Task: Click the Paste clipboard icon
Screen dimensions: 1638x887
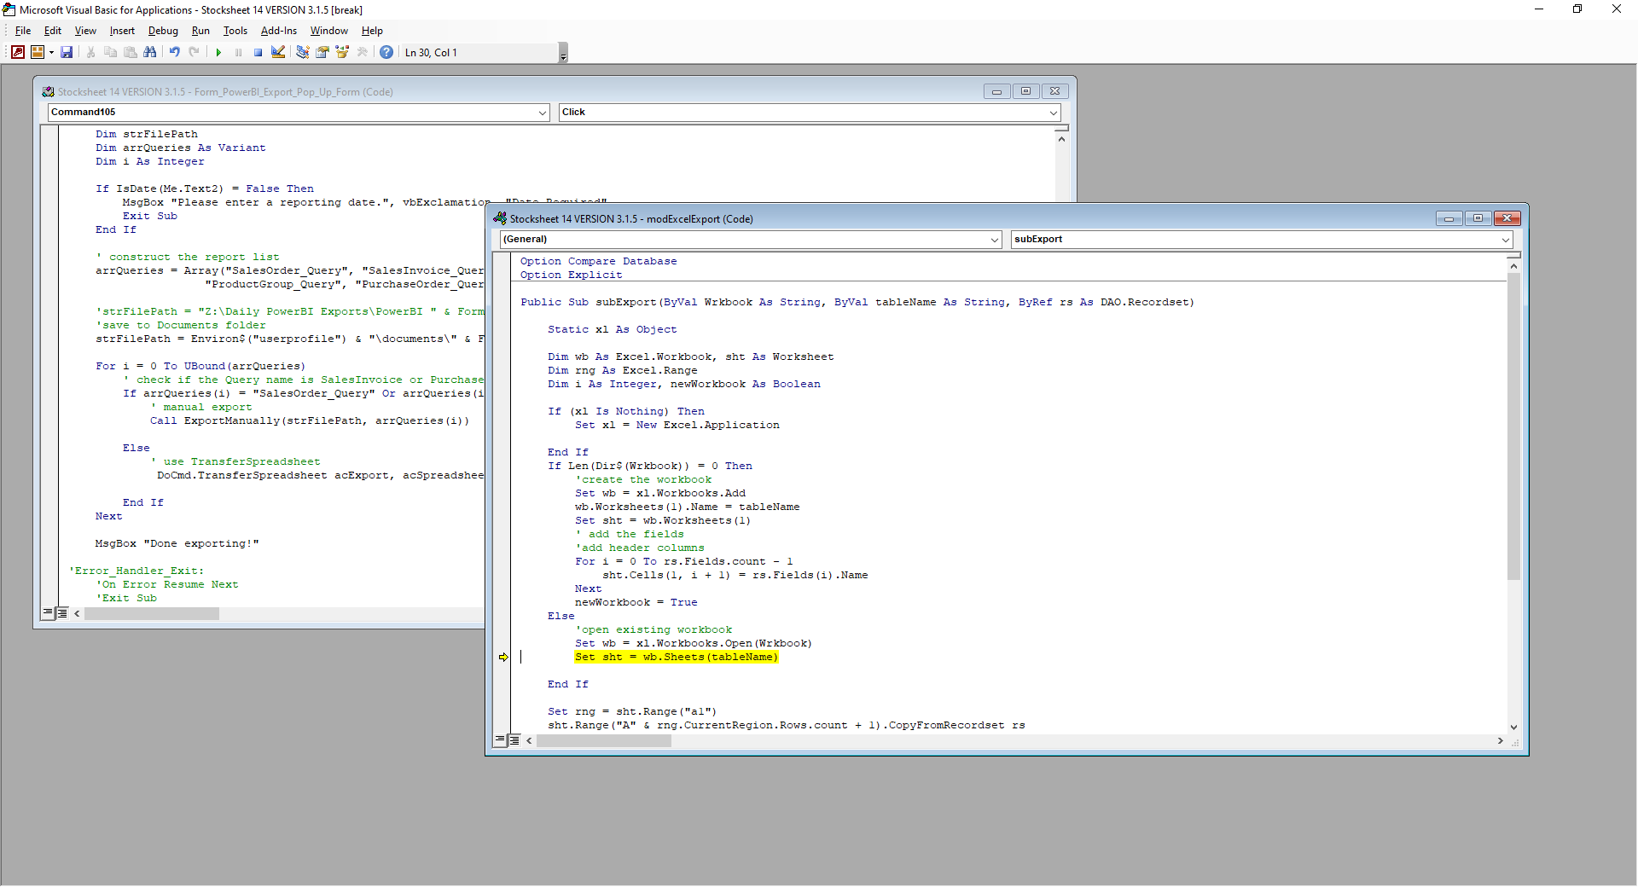Action: (x=130, y=52)
